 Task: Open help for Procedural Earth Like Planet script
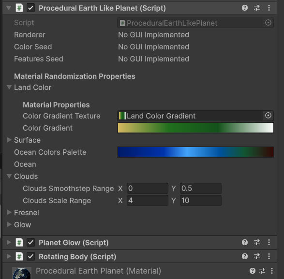(x=245, y=8)
